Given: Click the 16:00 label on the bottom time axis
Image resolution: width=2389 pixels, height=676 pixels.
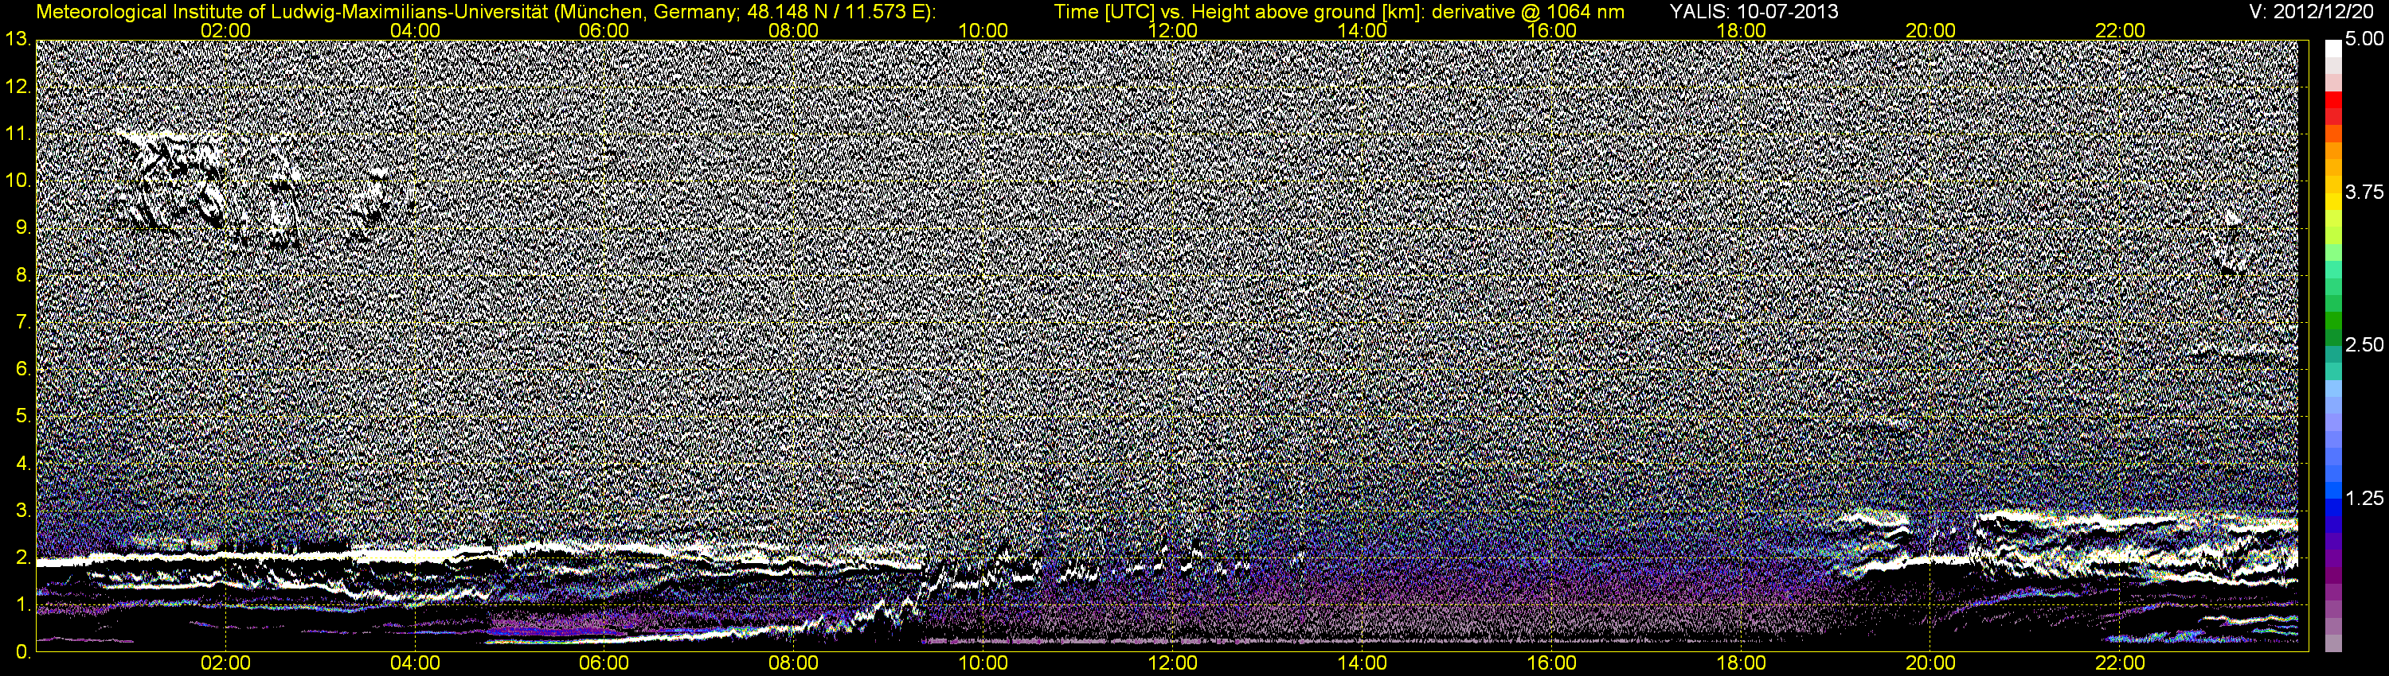Looking at the screenshot, I should pos(1551,663).
